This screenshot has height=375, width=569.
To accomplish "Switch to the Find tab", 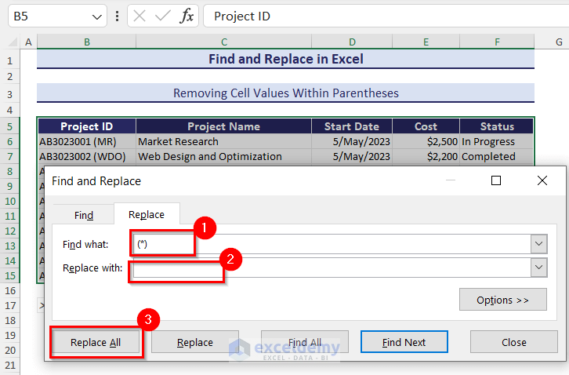I will click(84, 216).
